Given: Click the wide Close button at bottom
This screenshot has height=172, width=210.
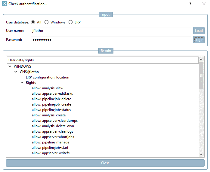Looking at the screenshot, I should 105,163.
